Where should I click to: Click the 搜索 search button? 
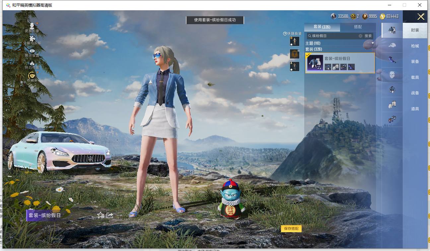(x=368, y=36)
